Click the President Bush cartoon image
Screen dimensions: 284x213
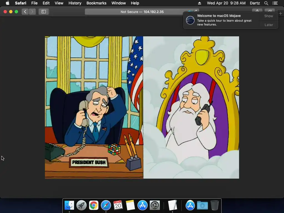(x=142, y=107)
